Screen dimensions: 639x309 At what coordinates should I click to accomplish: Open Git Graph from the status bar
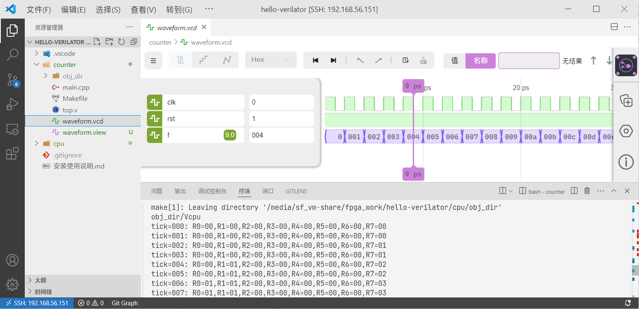coord(124,303)
